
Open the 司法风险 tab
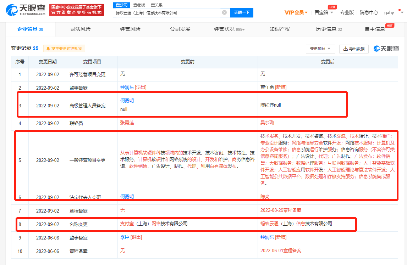tap(81, 29)
